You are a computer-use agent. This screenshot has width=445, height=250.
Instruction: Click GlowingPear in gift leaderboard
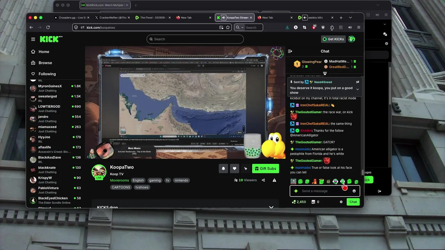coord(311,62)
